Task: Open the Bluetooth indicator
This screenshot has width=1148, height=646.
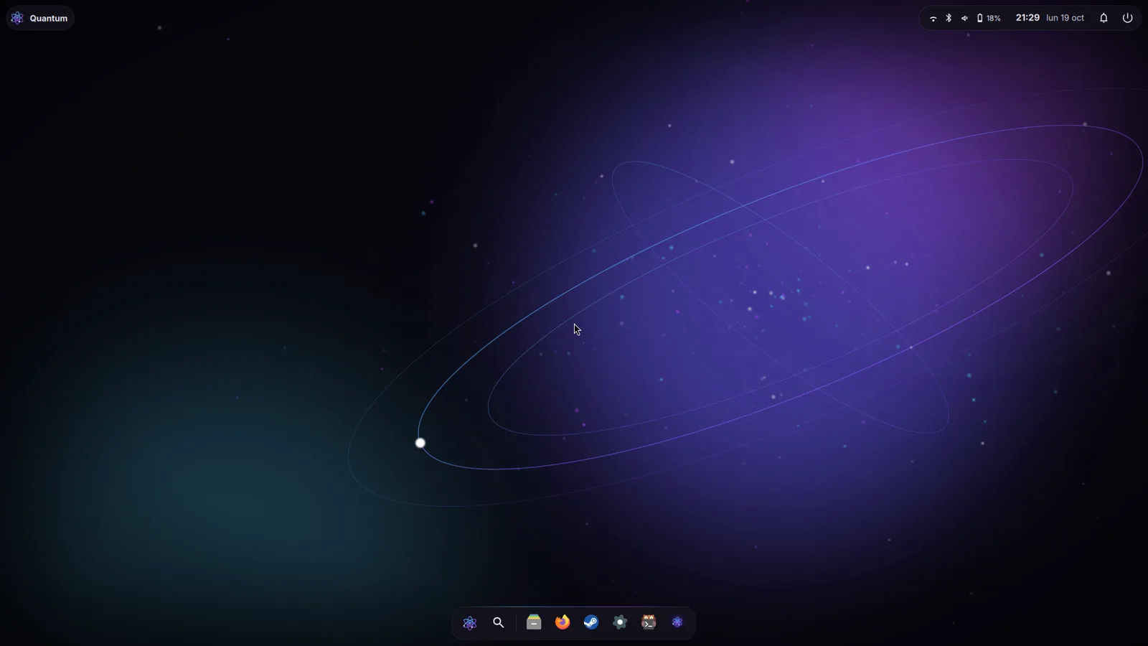Action: [949, 18]
